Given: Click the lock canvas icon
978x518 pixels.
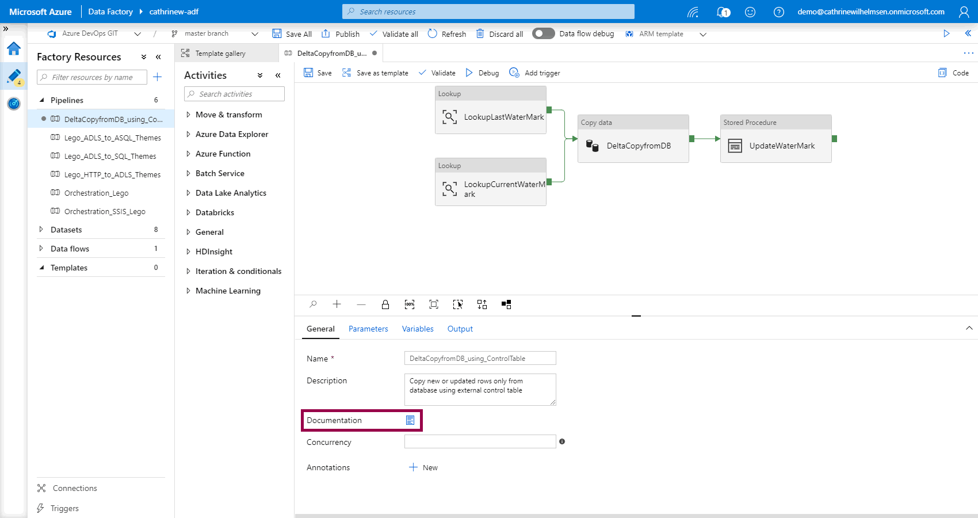Looking at the screenshot, I should (385, 304).
